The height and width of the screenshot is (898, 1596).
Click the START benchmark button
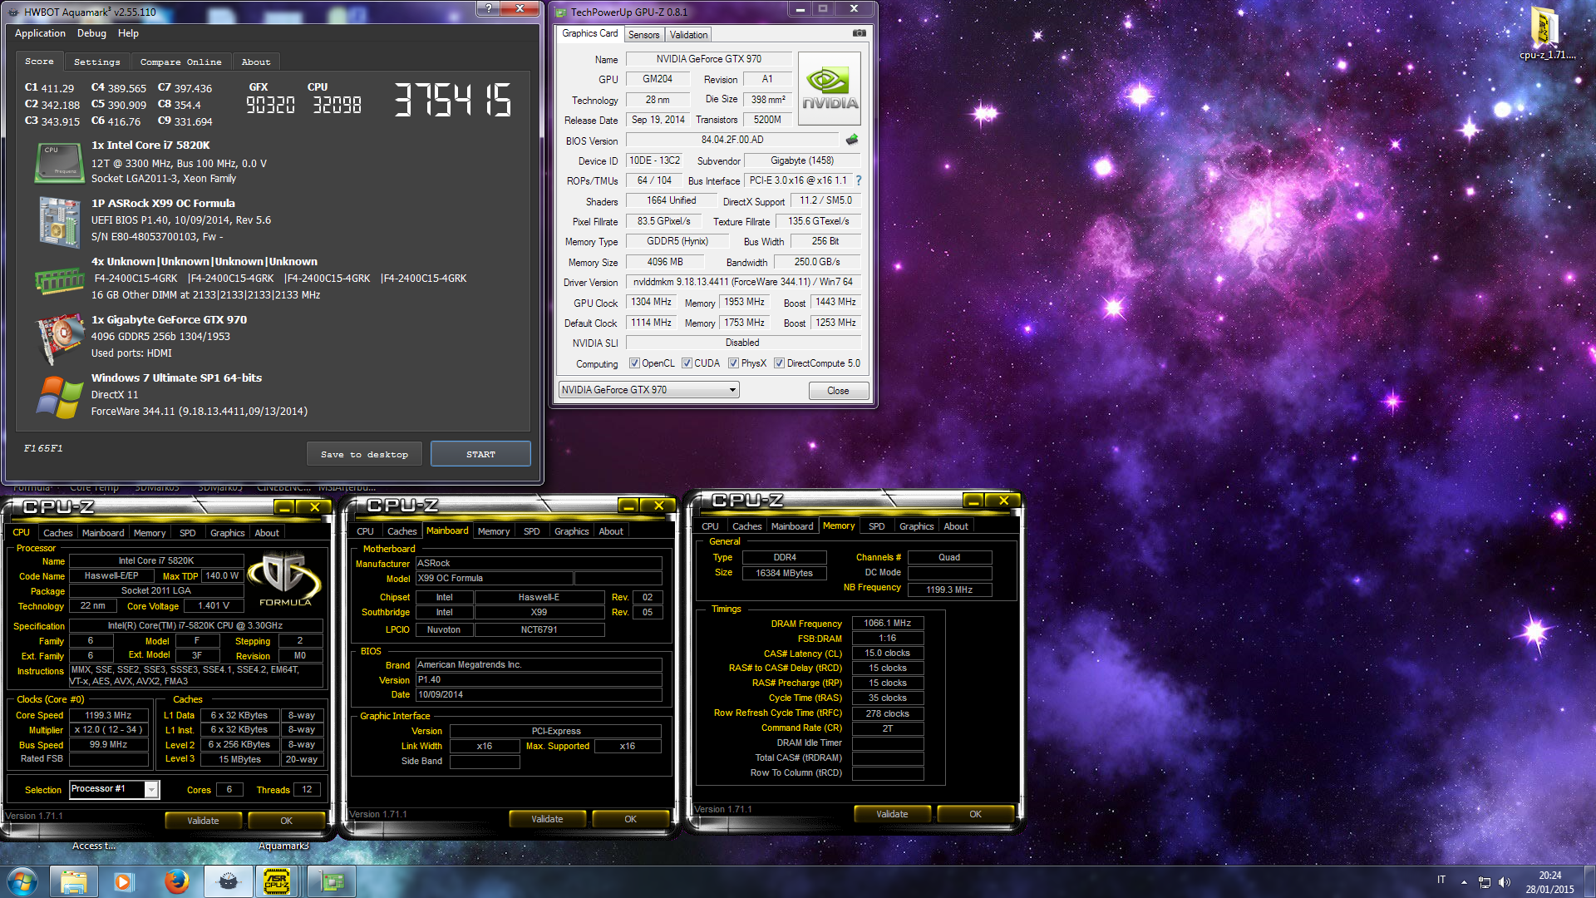[480, 454]
